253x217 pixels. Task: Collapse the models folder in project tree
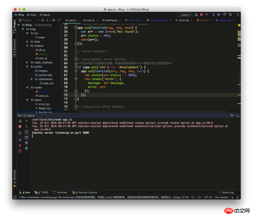[28, 46]
